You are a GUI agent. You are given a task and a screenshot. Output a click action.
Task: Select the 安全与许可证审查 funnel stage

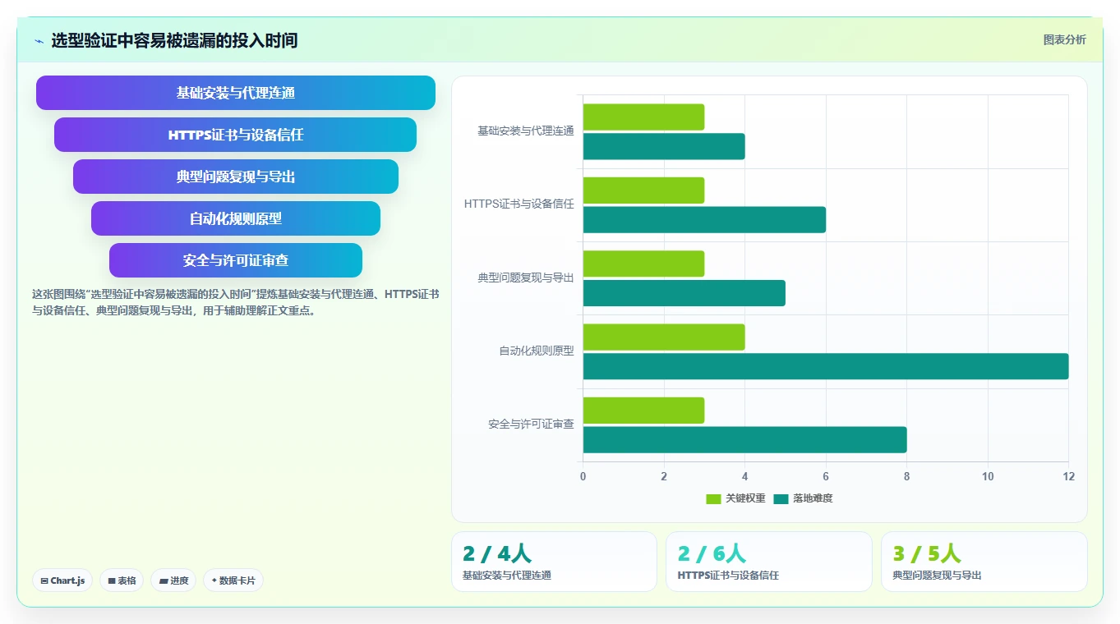point(236,260)
